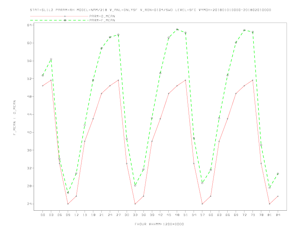Image resolution: width=303 pixels, height=234 pixels.
Task: Click x-axis forecast hour label 84
Action: (278, 215)
